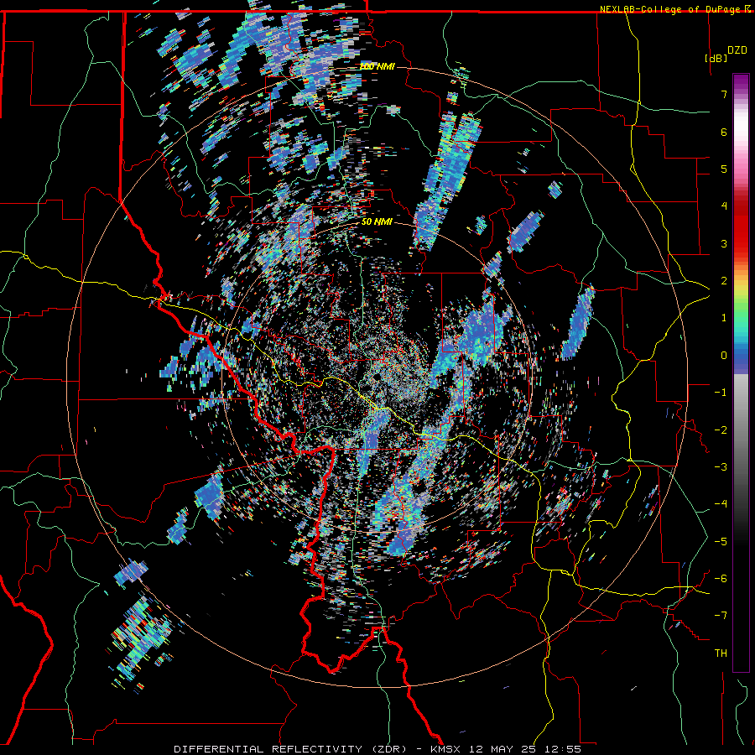Viewport: 755px width, 755px height.
Task: Click the 2 value on color scale
Action: click(724, 281)
